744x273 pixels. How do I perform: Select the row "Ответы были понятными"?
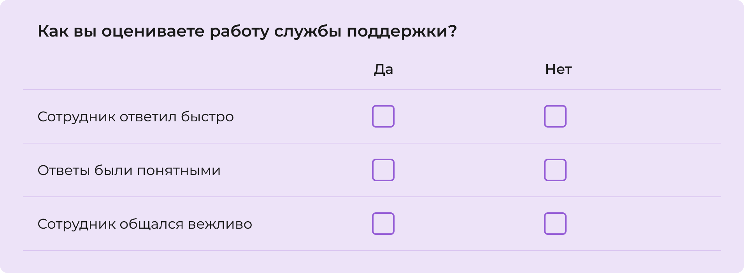[129, 170]
